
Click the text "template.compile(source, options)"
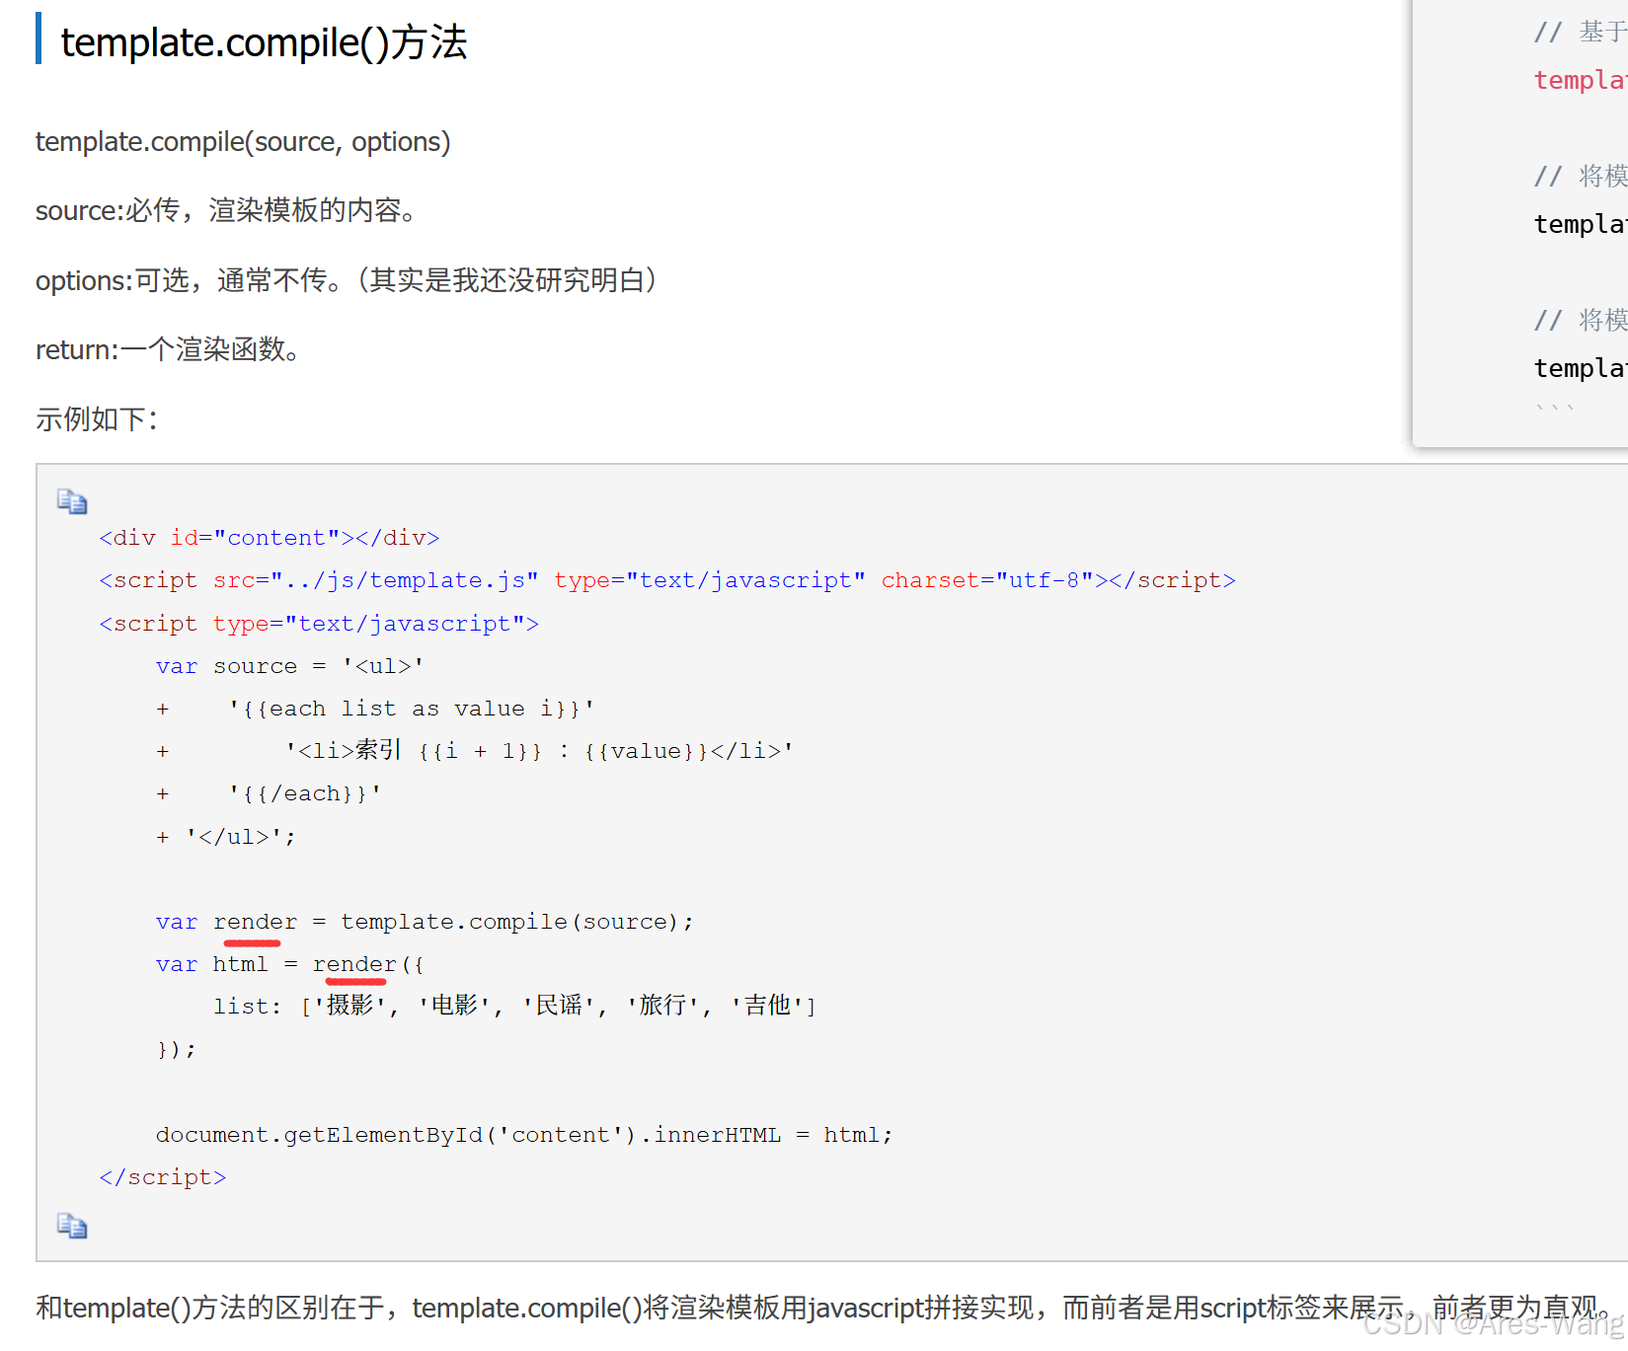(x=243, y=142)
